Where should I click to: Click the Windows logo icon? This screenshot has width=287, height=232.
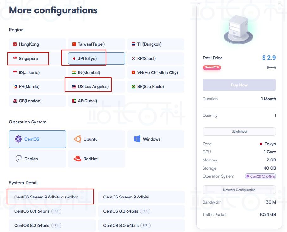click(137, 139)
